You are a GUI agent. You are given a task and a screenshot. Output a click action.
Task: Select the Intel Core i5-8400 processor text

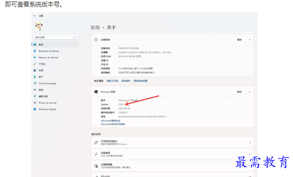tap(145, 52)
